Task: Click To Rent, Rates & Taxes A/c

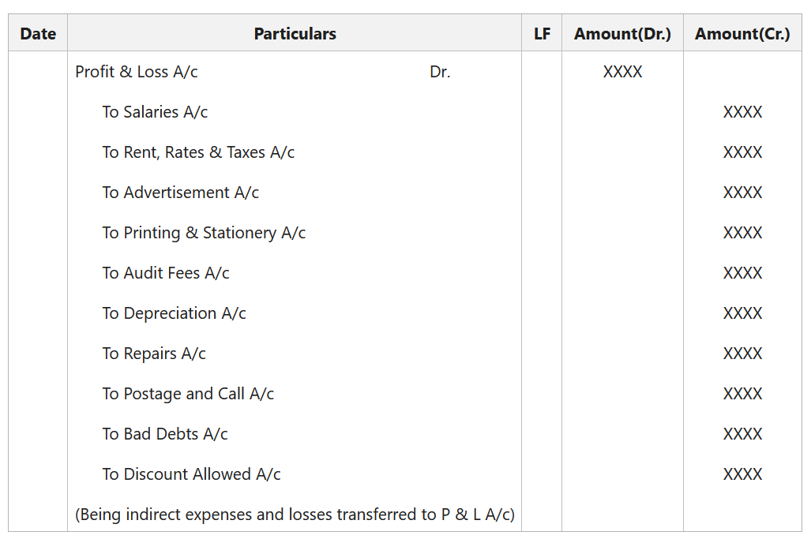Action: click(x=198, y=152)
